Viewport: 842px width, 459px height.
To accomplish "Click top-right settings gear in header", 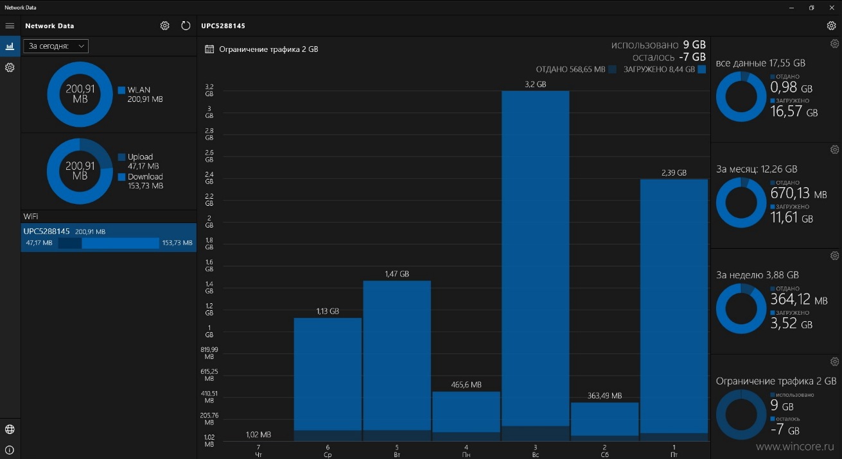I will tap(832, 26).
